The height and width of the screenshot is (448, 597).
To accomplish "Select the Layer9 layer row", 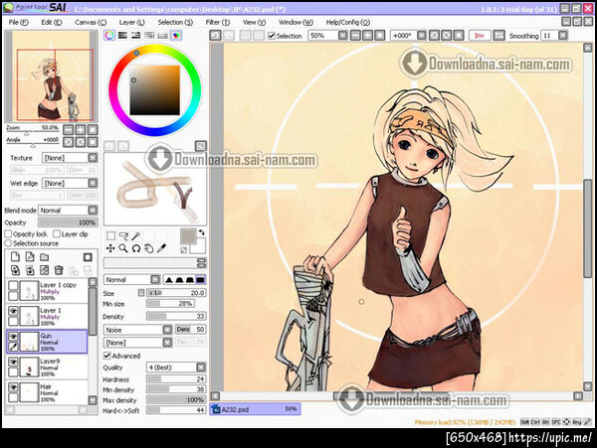I will click(47, 368).
